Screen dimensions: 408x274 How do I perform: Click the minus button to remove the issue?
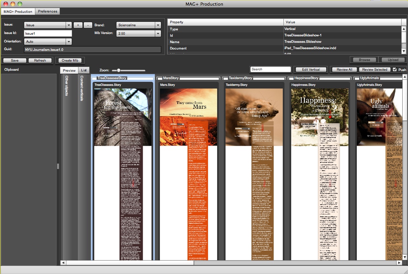click(88, 25)
